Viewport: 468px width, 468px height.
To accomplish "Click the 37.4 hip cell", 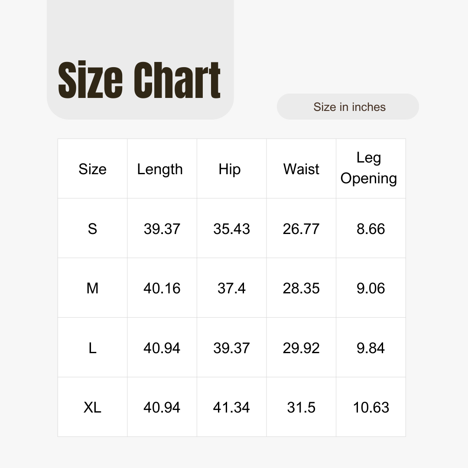I will [231, 288].
